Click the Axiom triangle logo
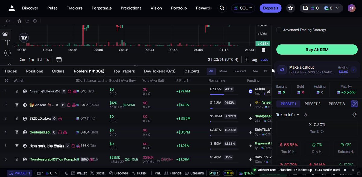This screenshot has width=362, height=177. 12,8
